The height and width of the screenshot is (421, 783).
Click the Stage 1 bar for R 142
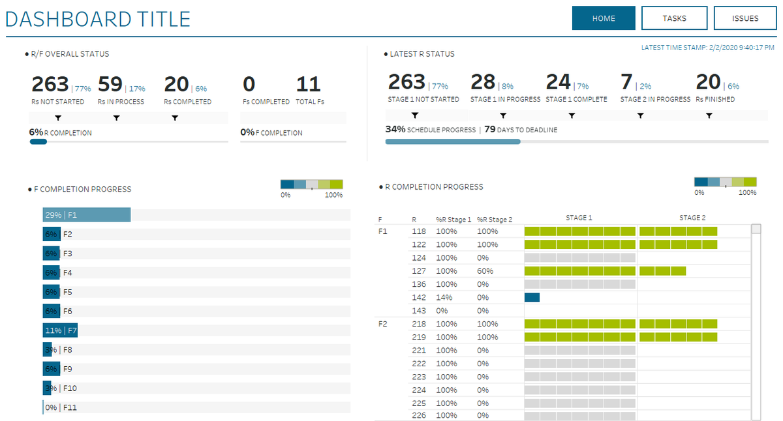532,297
